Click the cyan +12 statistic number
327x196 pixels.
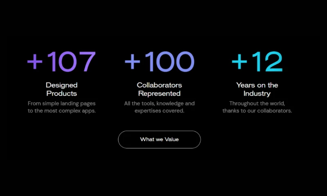(x=257, y=62)
